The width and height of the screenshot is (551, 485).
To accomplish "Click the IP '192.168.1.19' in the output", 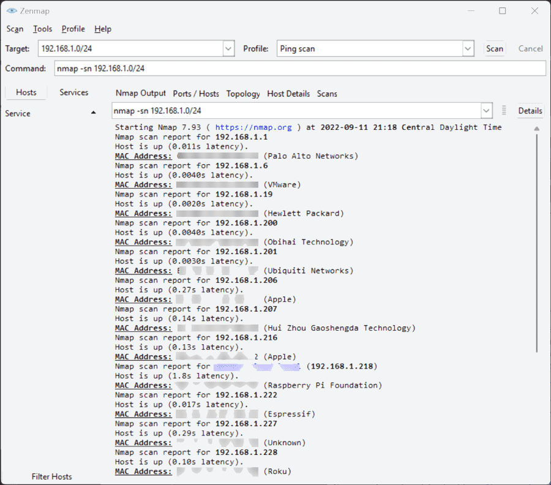I will tap(244, 194).
